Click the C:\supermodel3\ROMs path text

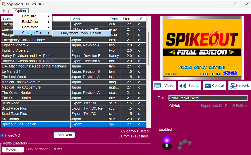pos(44,149)
